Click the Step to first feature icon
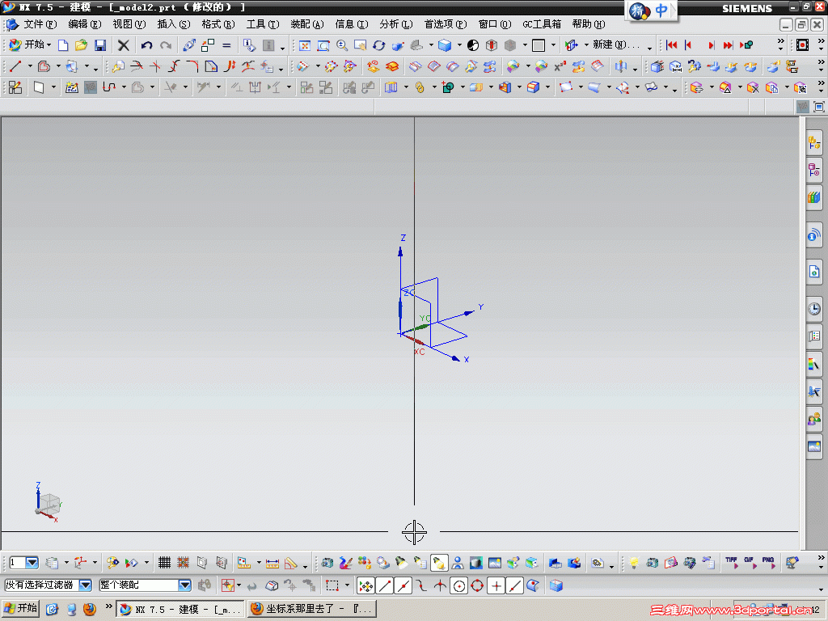This screenshot has height=621, width=828. [x=672, y=45]
